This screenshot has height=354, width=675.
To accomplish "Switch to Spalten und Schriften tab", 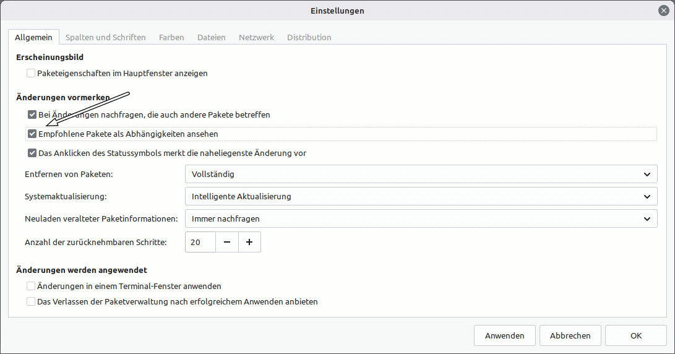I will 106,38.
